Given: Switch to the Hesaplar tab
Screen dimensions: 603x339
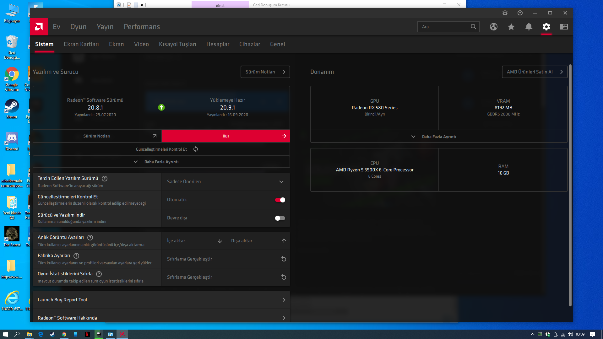Looking at the screenshot, I should point(218,44).
